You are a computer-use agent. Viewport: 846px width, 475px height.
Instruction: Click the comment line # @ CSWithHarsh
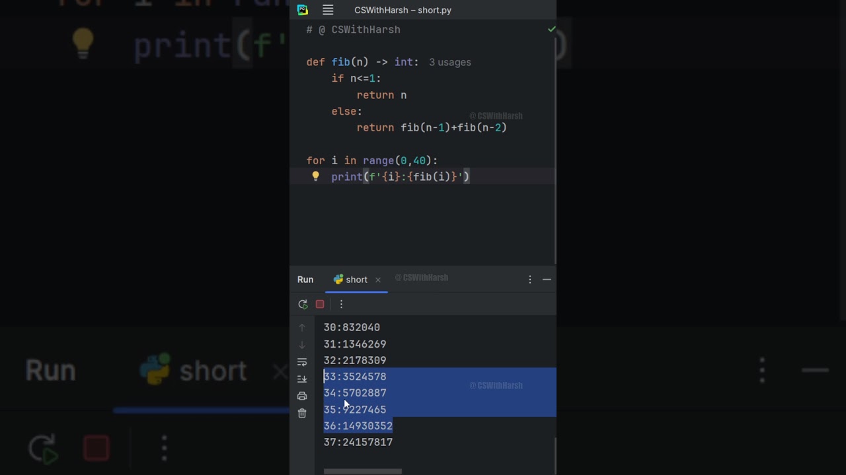point(354,30)
